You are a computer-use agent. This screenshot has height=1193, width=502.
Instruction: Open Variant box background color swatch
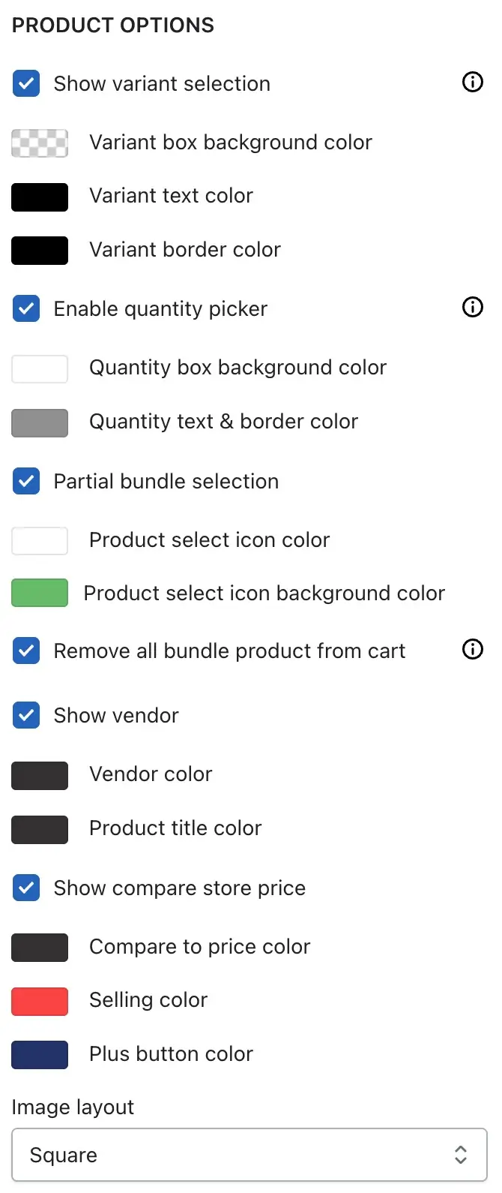click(40, 143)
